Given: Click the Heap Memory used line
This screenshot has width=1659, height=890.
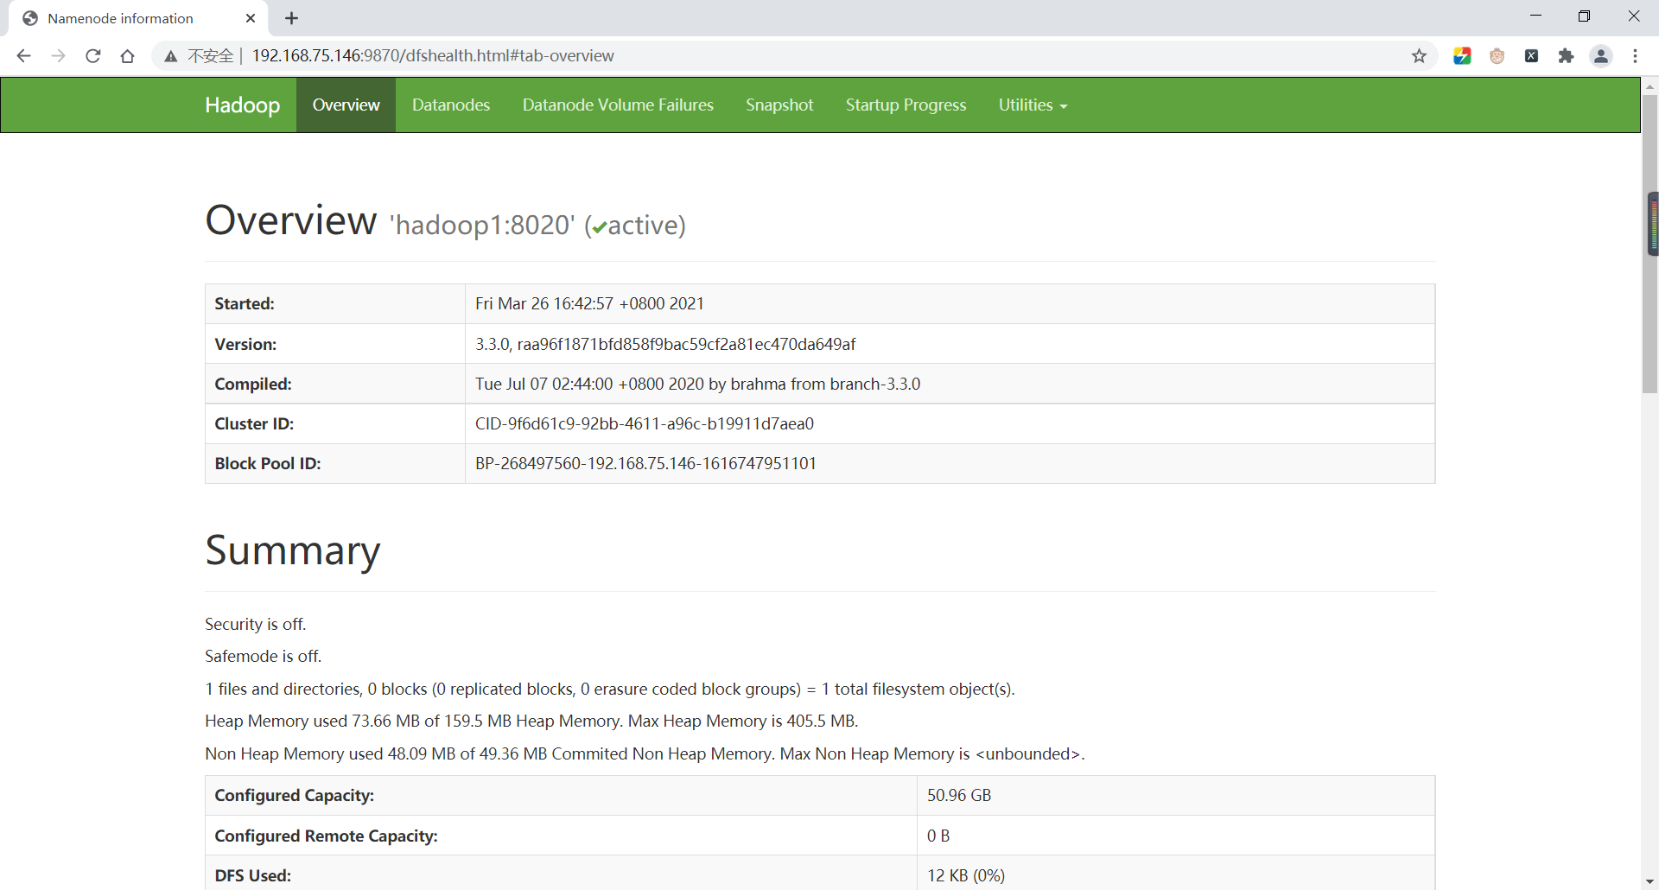Looking at the screenshot, I should tap(531, 721).
